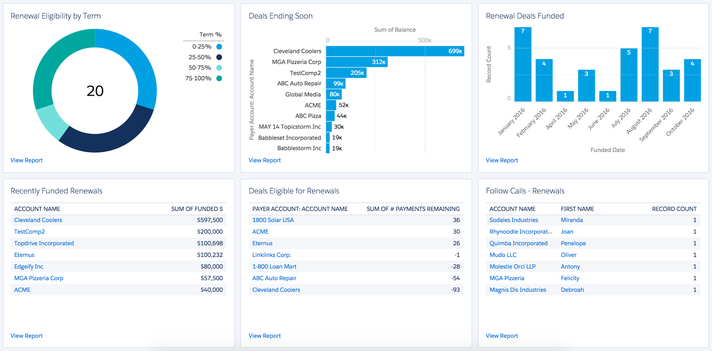
Task: Open Edgeify Inc account
Action: pos(29,266)
